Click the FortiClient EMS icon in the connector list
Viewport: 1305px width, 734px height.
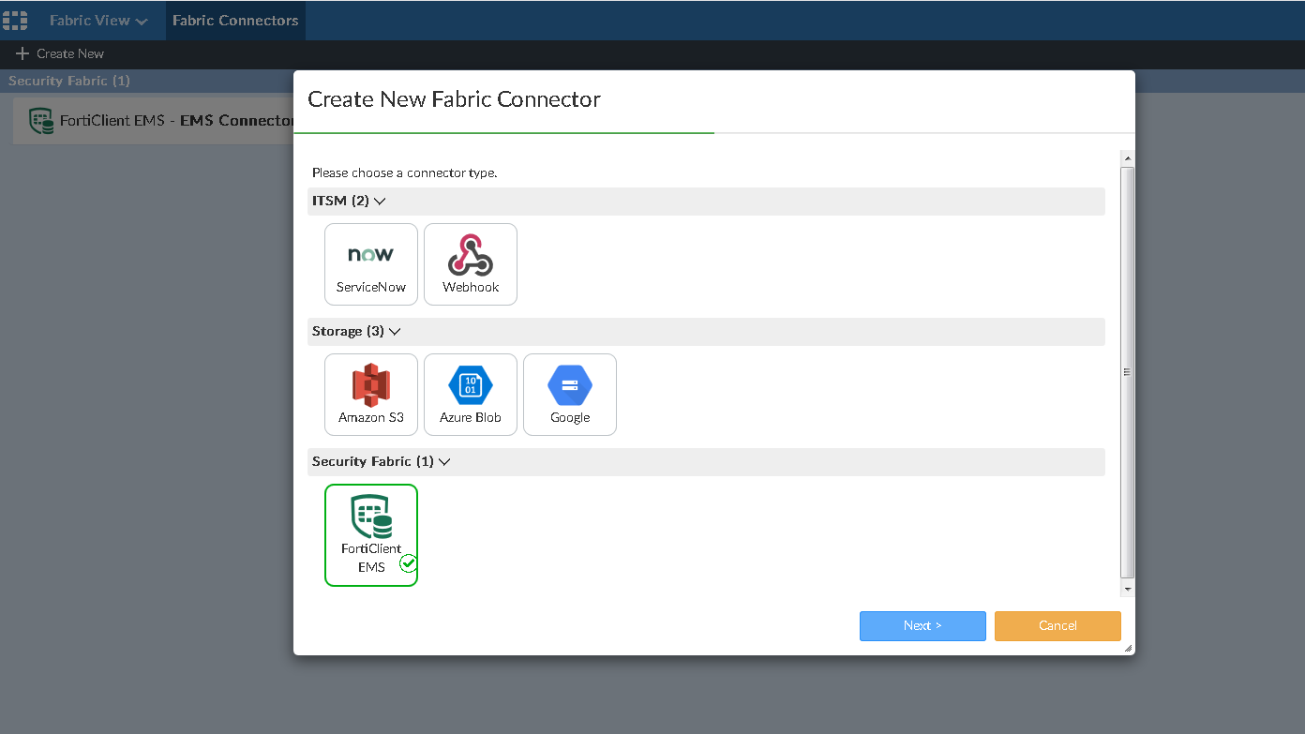click(40, 120)
